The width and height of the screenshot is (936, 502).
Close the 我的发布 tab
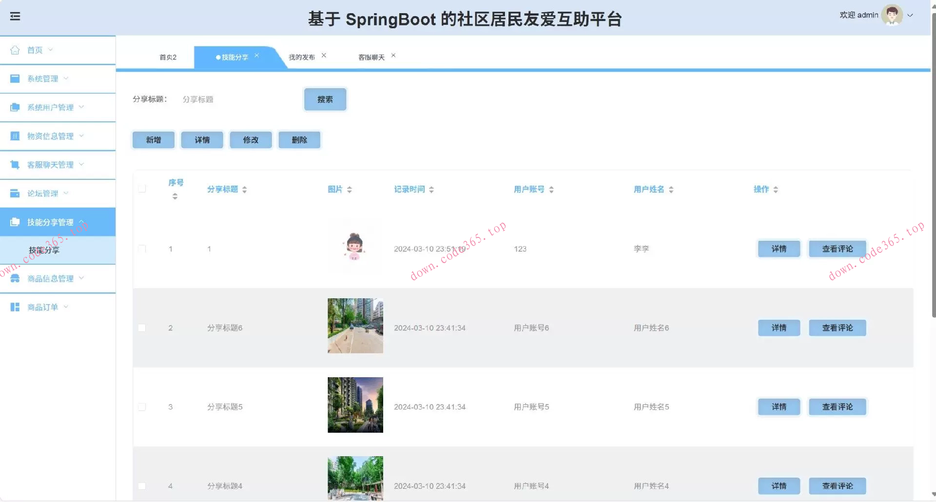tap(324, 56)
